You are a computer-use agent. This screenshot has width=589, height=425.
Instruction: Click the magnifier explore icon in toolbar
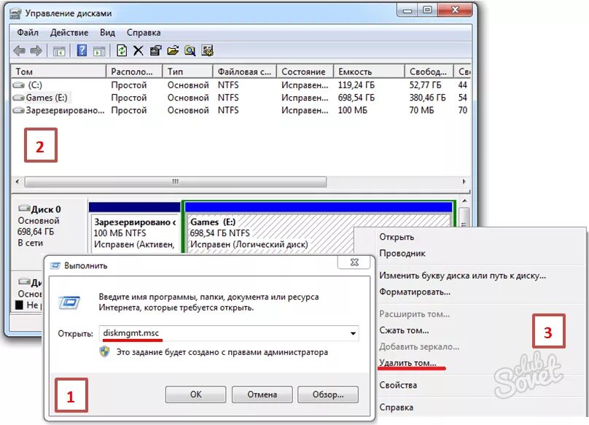[190, 50]
